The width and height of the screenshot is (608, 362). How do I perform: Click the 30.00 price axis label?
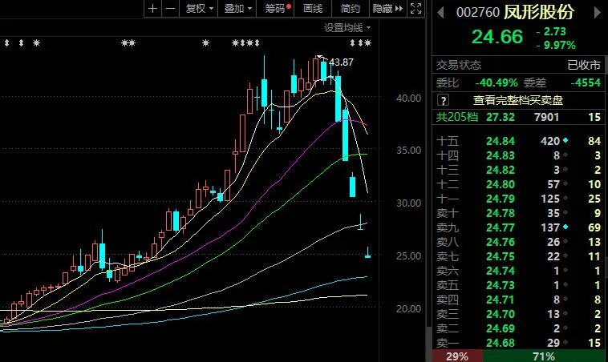(x=409, y=203)
